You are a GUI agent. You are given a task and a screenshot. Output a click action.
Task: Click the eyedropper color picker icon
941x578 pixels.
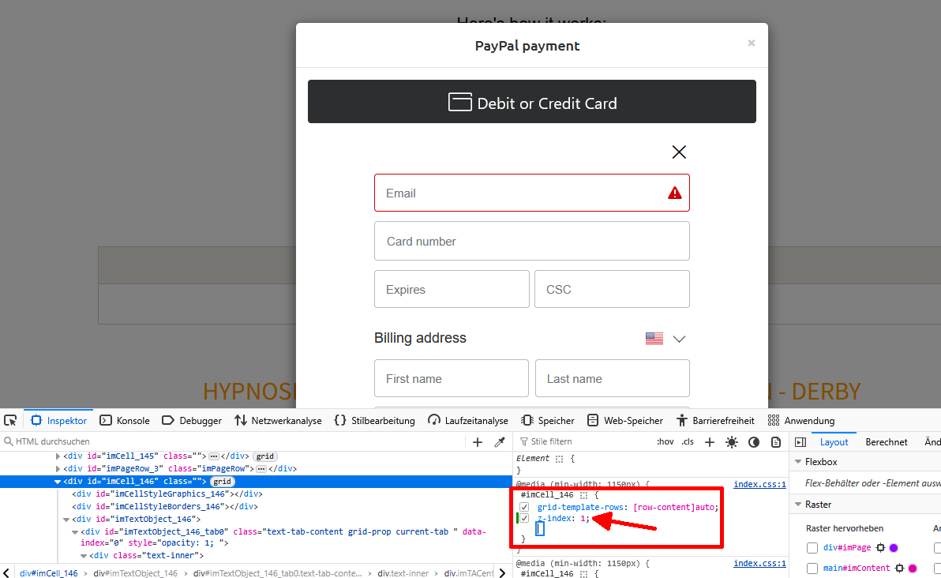500,442
